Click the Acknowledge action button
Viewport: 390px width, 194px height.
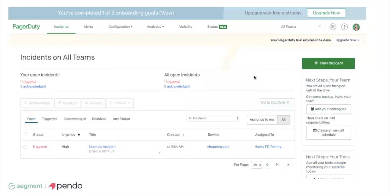(x=36, y=103)
